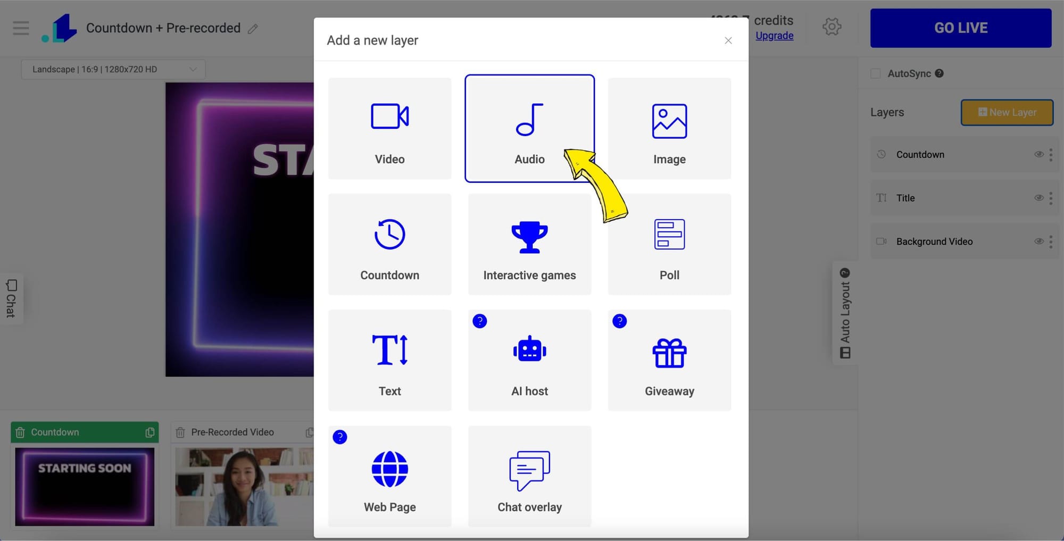Follow the Upgrade credits link

click(x=774, y=36)
